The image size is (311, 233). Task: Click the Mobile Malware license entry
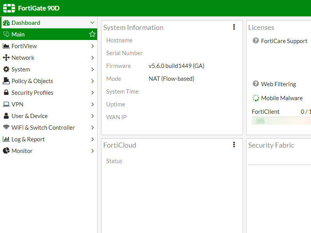(x=281, y=98)
